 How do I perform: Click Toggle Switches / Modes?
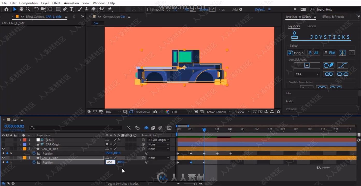point(122,184)
